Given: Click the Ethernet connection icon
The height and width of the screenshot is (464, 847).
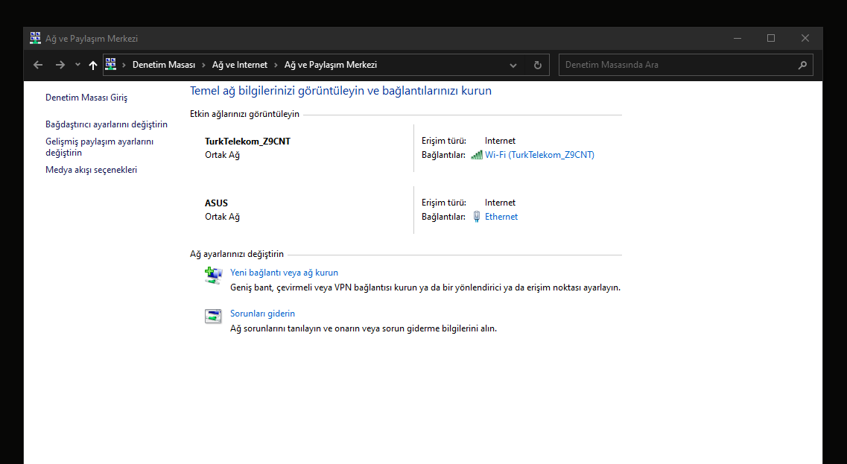Looking at the screenshot, I should click(477, 217).
